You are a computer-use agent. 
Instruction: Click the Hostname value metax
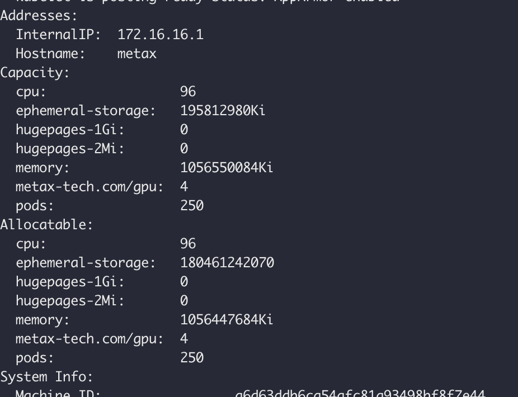[x=136, y=54]
